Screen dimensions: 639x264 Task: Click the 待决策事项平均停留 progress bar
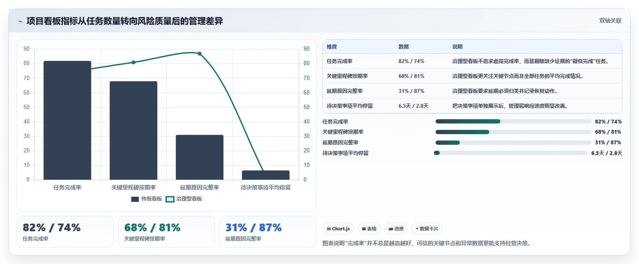pyautogui.click(x=511, y=153)
